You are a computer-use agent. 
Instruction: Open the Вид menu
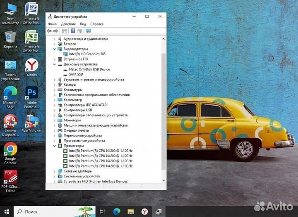(83, 24)
